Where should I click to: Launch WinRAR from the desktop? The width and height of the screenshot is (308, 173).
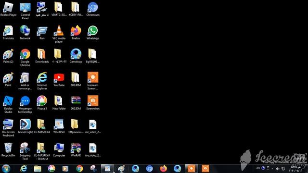76,150
